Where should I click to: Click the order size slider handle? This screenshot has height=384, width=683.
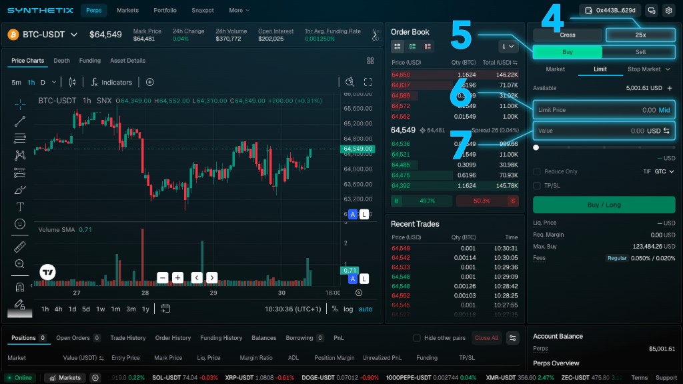point(536,147)
